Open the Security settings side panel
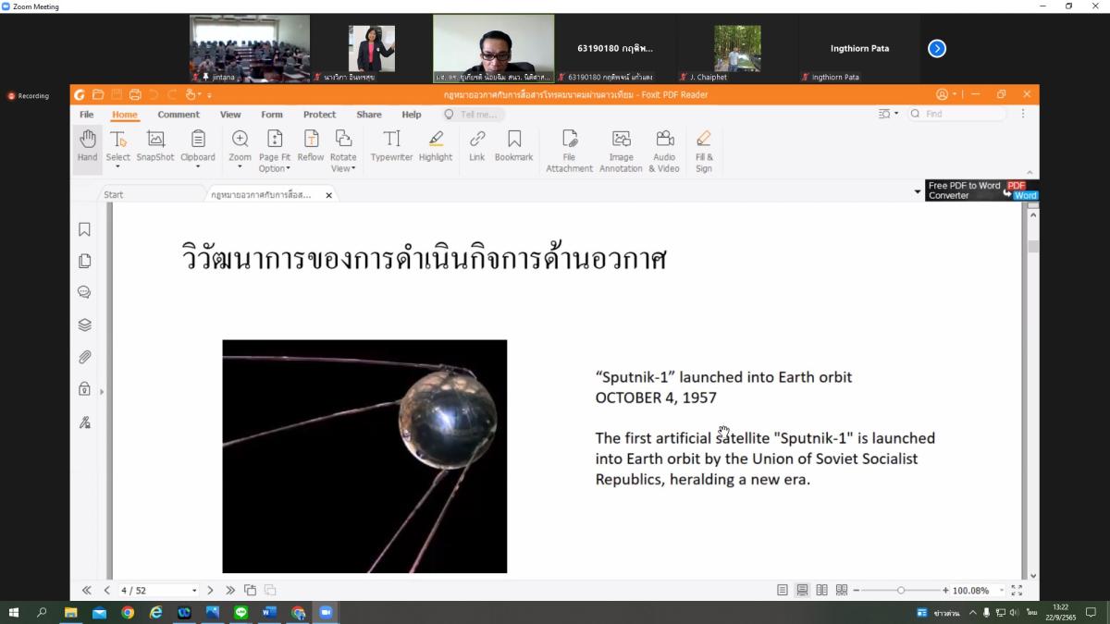This screenshot has height=624, width=1110. (84, 389)
